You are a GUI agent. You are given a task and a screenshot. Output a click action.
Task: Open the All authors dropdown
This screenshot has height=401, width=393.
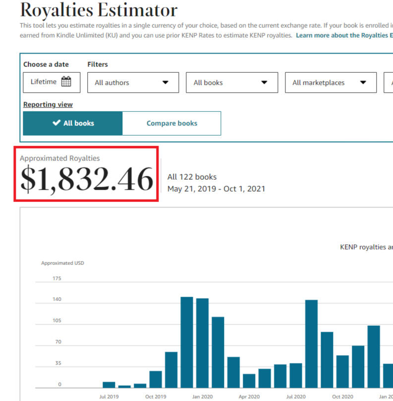click(133, 83)
